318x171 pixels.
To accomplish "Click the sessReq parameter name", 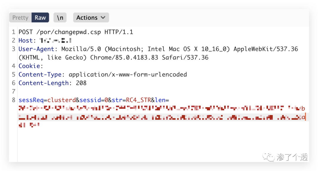I will pyautogui.click(x=31, y=100).
